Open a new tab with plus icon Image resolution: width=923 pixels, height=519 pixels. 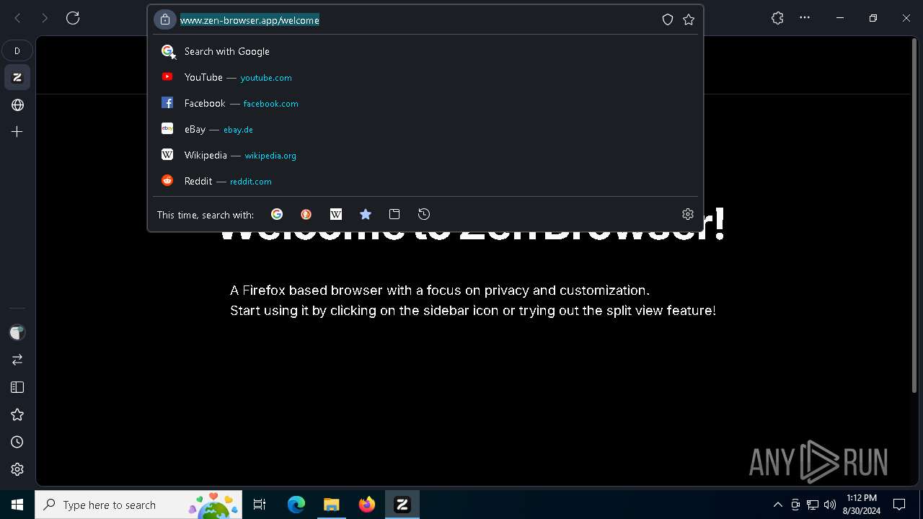coord(17,132)
